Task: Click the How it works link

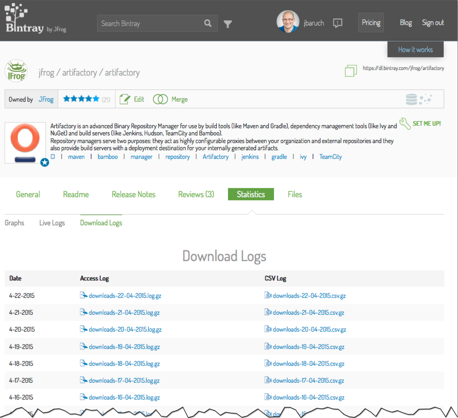Action: (x=415, y=49)
